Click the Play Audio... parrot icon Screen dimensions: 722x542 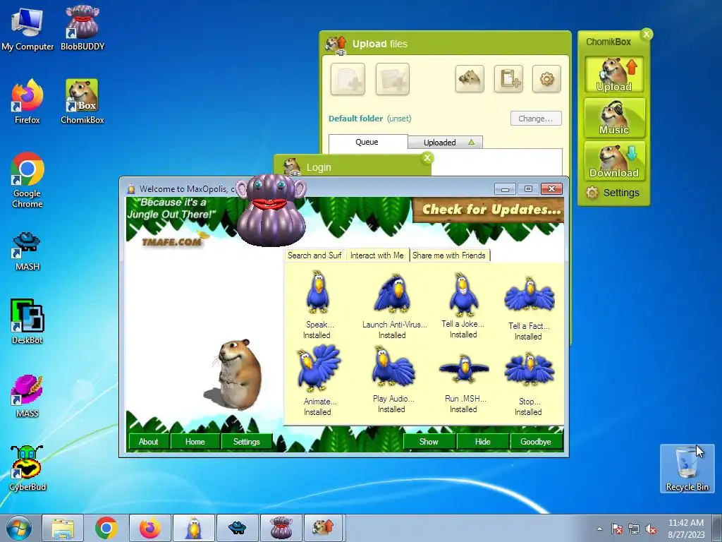[x=392, y=367]
